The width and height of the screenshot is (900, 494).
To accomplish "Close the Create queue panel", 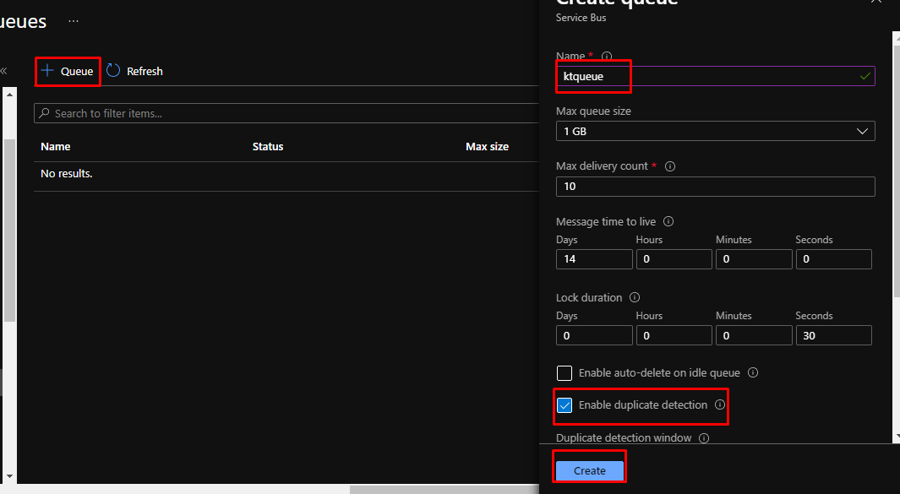I will [876, 3].
